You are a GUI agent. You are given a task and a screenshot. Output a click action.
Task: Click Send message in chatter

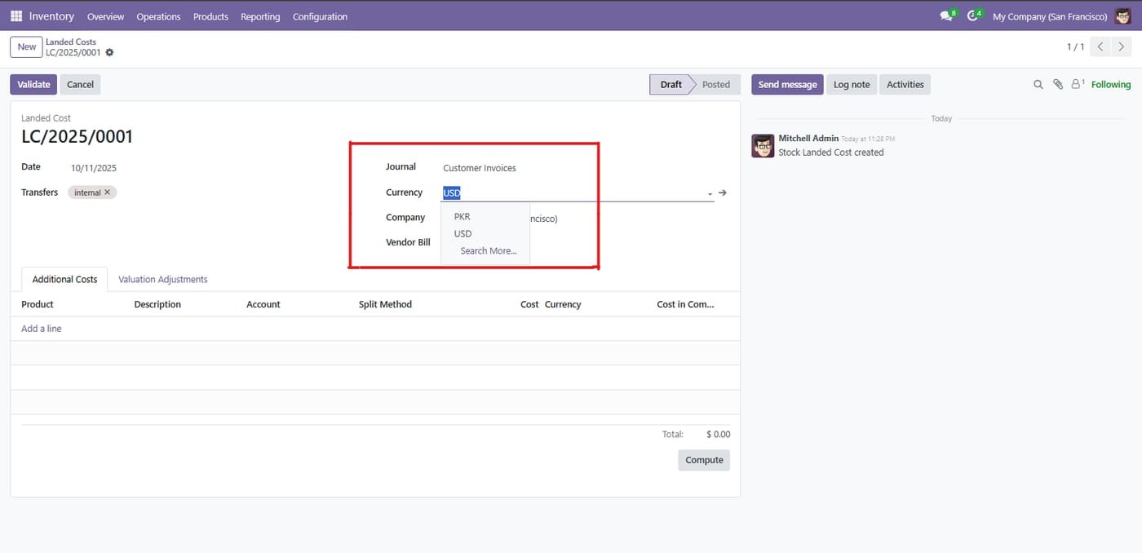787,84
